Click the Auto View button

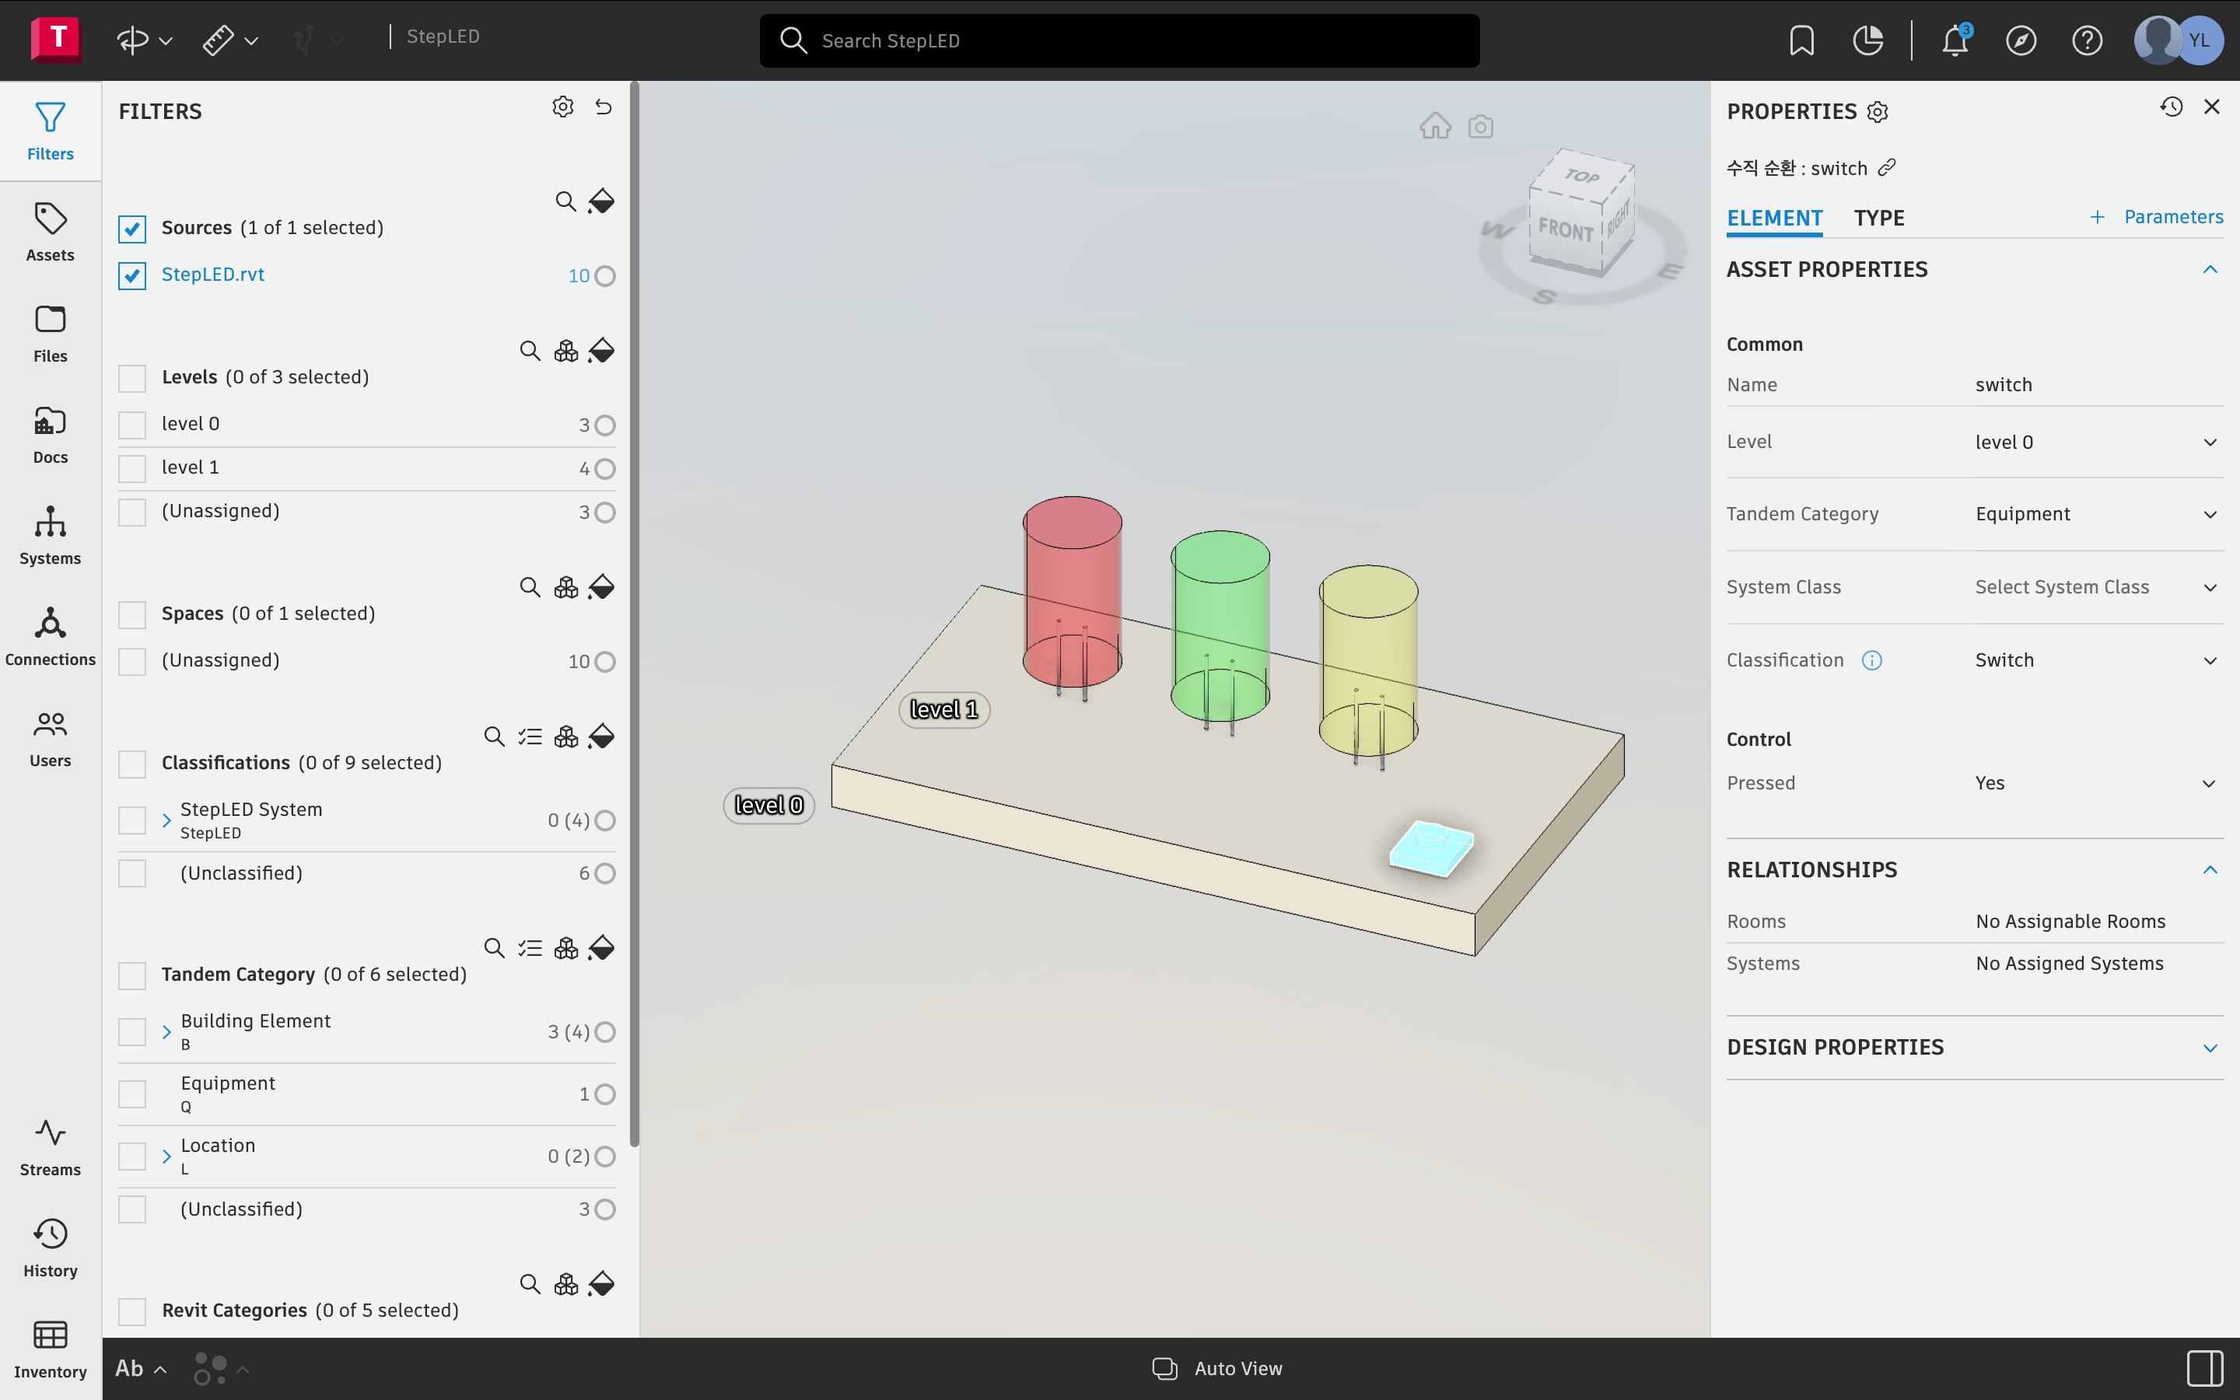click(1217, 1367)
